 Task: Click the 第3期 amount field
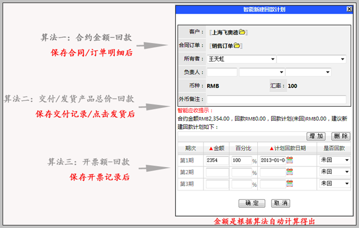click(217, 184)
